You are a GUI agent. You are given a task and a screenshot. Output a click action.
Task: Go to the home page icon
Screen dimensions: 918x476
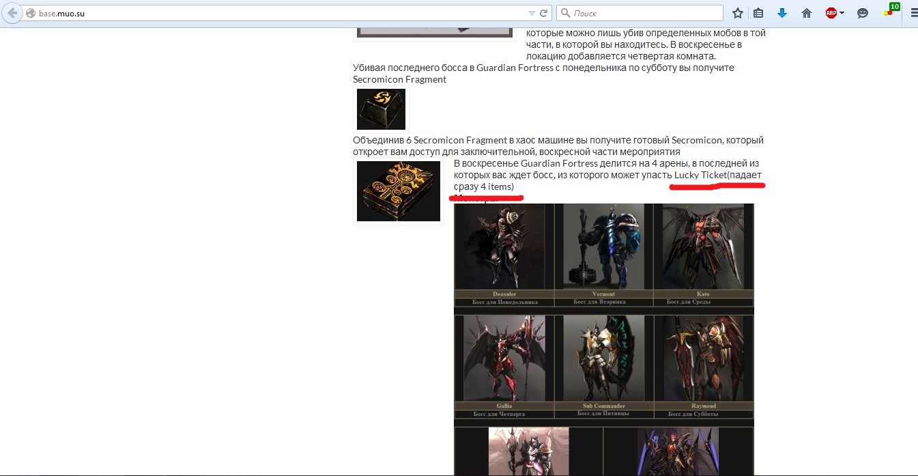pyautogui.click(x=806, y=13)
